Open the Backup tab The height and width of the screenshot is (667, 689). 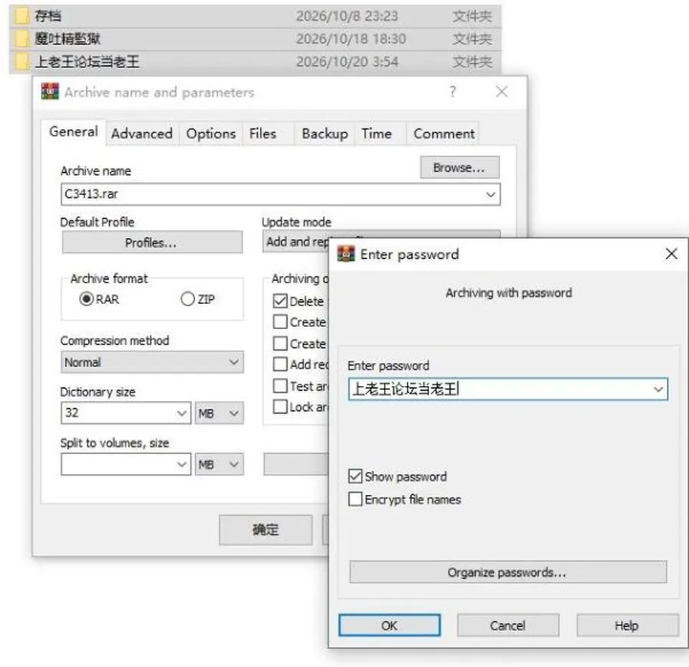click(324, 133)
